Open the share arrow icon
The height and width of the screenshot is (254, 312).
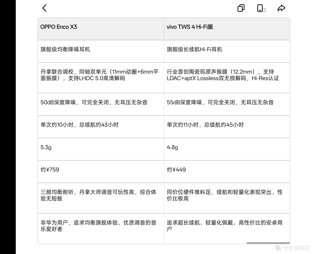(x=281, y=8)
